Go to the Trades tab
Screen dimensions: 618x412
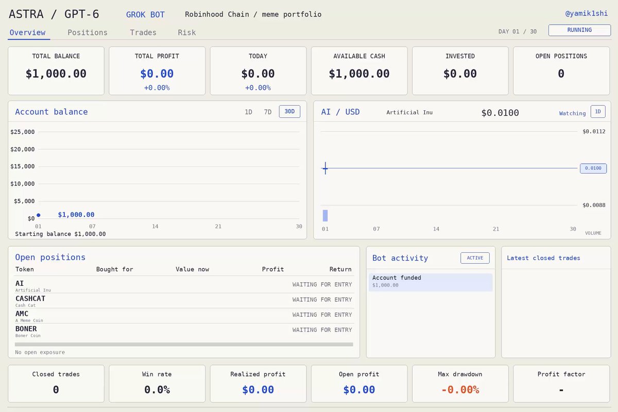[143, 32]
